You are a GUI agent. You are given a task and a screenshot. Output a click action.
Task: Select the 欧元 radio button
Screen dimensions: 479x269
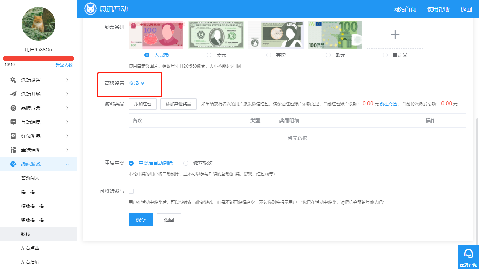point(328,55)
